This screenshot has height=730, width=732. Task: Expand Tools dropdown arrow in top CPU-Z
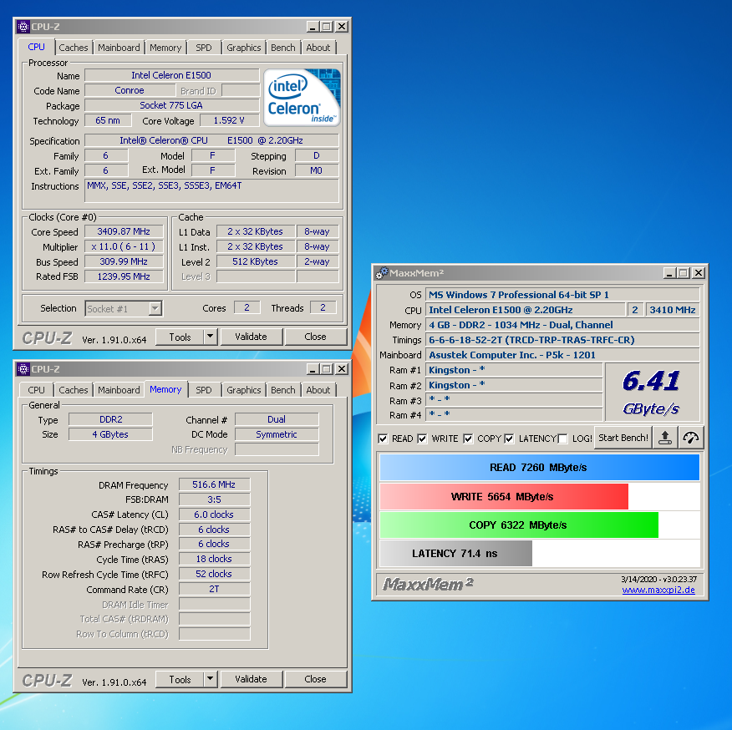tap(211, 337)
